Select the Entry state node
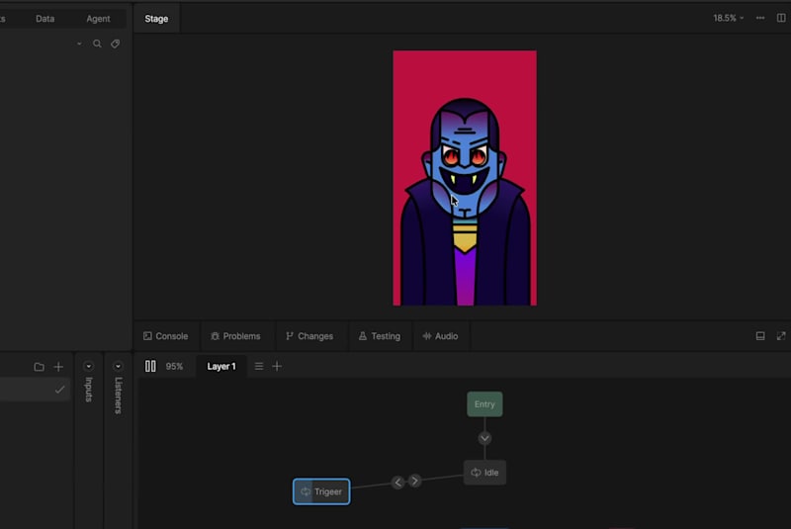This screenshot has height=529, width=791. (x=484, y=404)
